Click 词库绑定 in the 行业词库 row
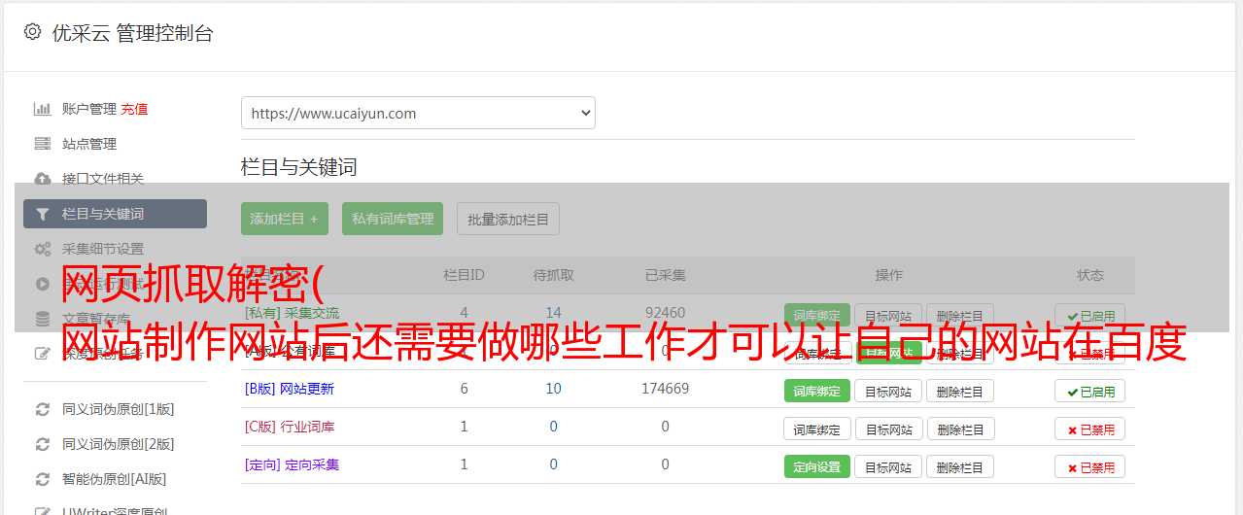 816,429
